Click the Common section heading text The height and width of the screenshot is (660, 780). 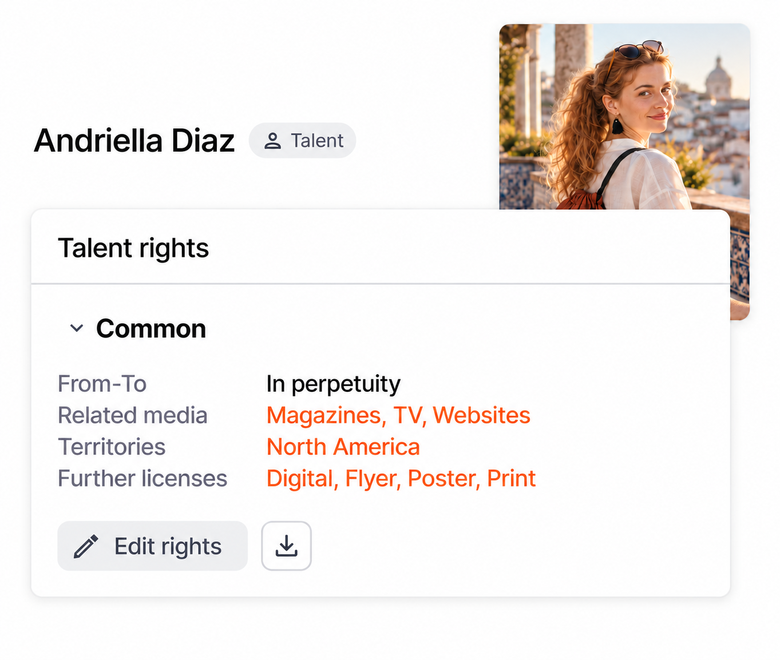tap(151, 329)
